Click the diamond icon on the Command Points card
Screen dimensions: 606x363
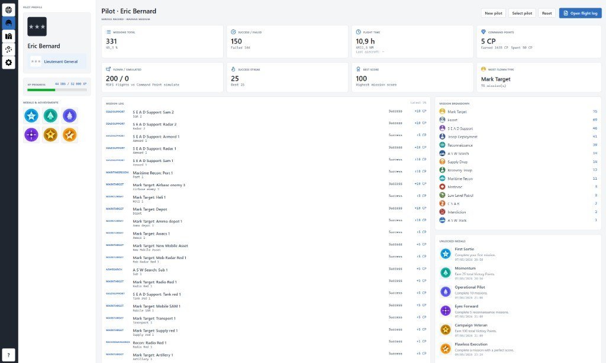point(483,32)
